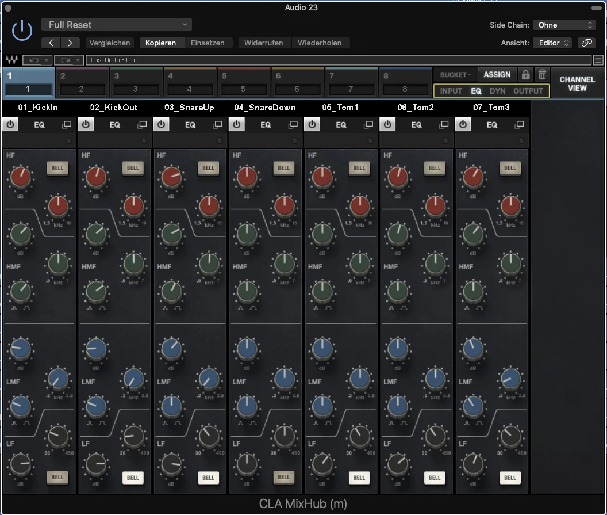Toggle EQ power on 01_KickIn
Viewport: 607px width, 515px height.
pyautogui.click(x=10, y=125)
